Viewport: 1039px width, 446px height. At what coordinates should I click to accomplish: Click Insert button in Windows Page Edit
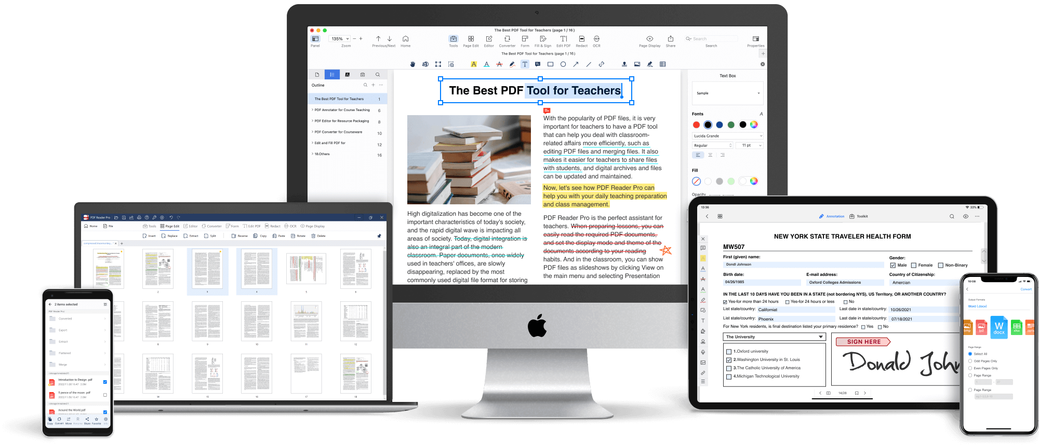[x=149, y=236]
